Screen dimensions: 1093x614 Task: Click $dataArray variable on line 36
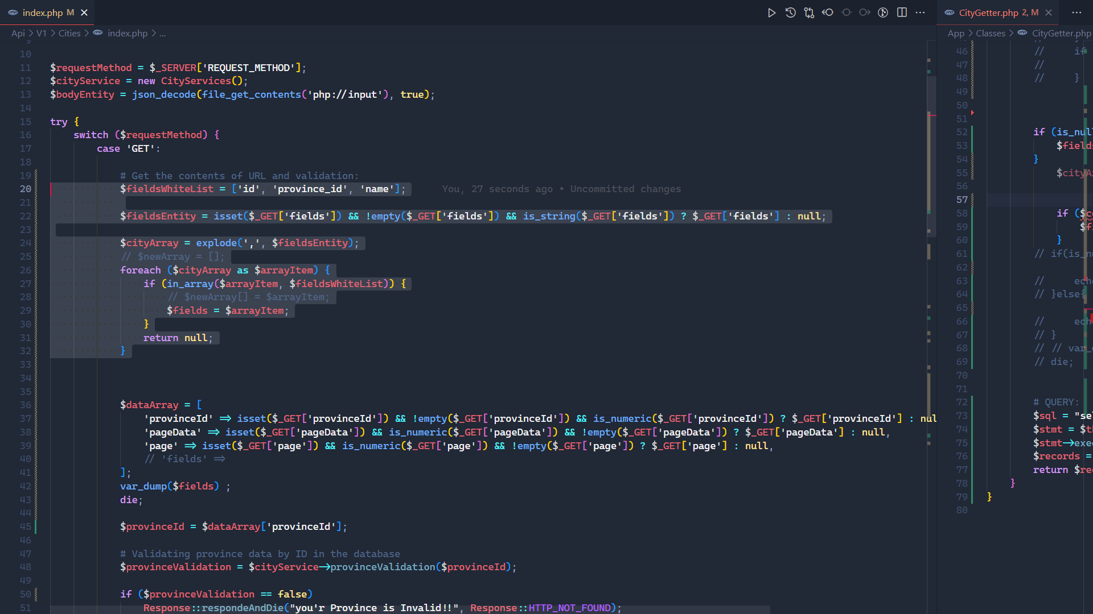149,405
